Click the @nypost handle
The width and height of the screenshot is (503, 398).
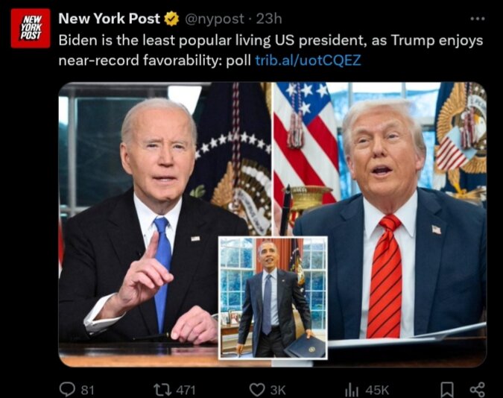coord(215,19)
